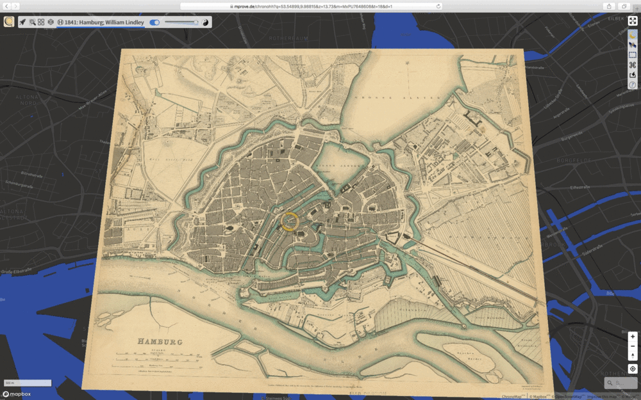Image resolution: width=641 pixels, height=400 pixels.
Task: Reload the page with the refresh icon
Action: [x=438, y=6]
